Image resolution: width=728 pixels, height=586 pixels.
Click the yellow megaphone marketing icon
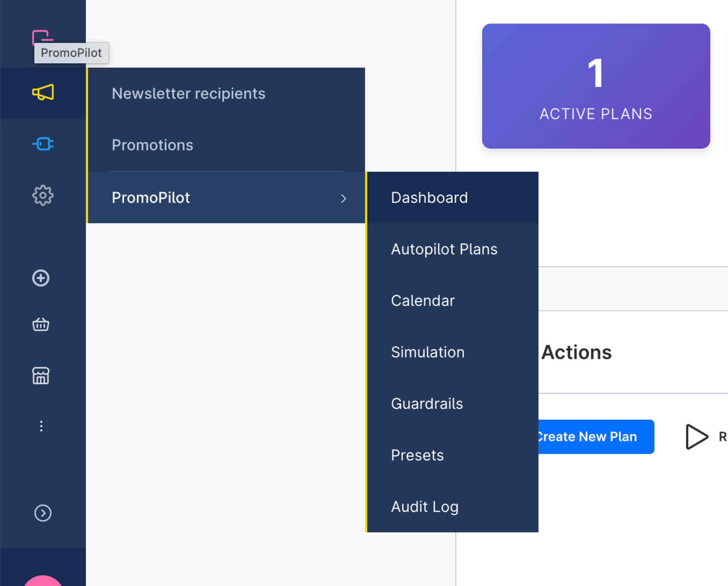tap(42, 93)
